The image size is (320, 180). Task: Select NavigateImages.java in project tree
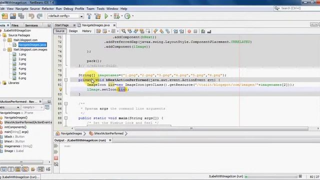click(x=32, y=45)
